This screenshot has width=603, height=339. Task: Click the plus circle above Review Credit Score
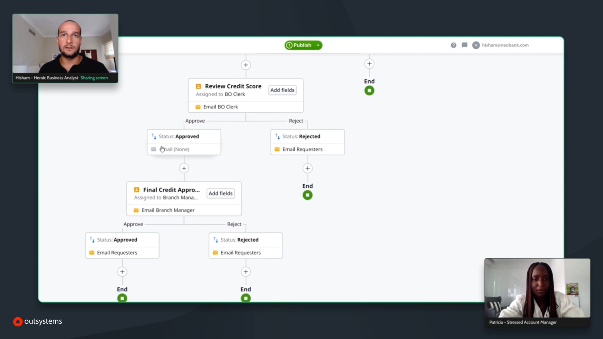[x=246, y=65]
